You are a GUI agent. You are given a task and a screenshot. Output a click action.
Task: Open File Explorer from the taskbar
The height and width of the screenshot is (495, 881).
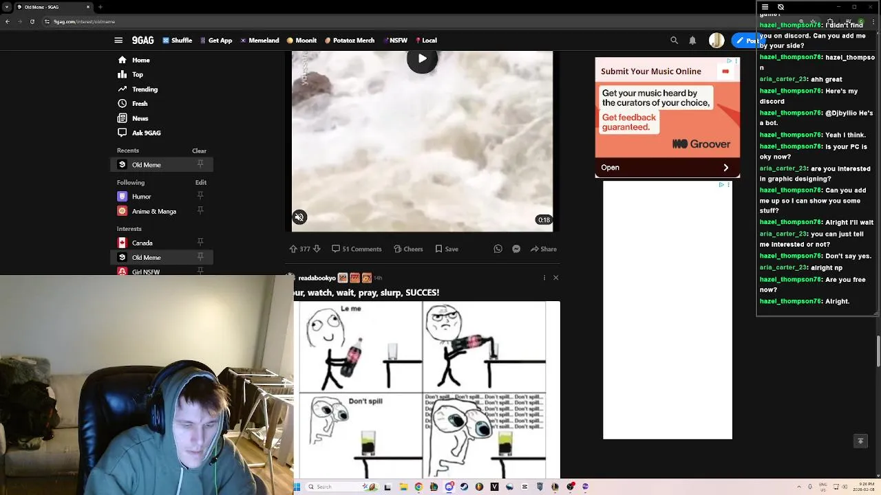point(403,487)
